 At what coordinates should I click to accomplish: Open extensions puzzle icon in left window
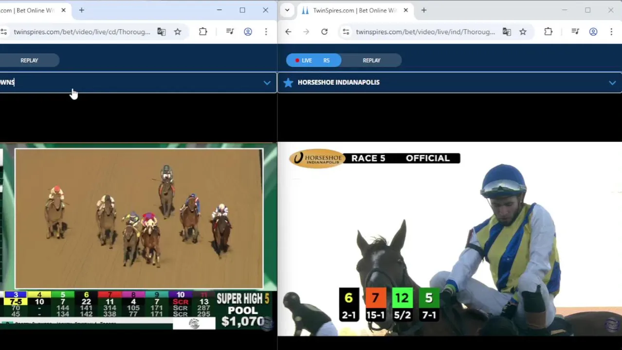coord(203,32)
